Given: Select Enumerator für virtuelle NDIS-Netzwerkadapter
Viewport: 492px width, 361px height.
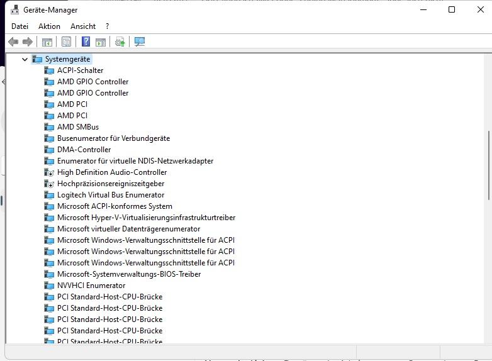Looking at the screenshot, I should click(x=135, y=161).
